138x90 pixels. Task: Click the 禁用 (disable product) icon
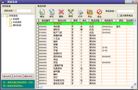pyautogui.click(x=71, y=12)
